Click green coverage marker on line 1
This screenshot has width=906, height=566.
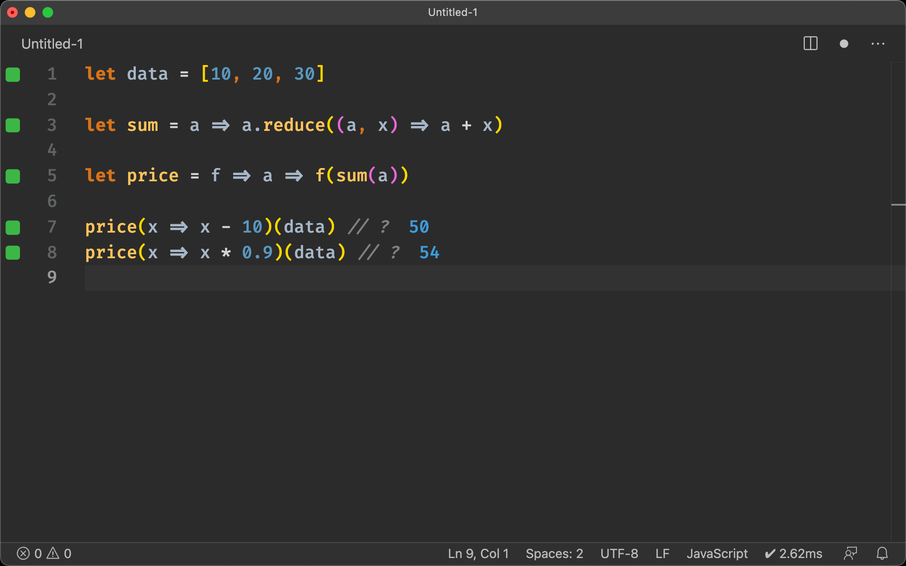pyautogui.click(x=13, y=74)
